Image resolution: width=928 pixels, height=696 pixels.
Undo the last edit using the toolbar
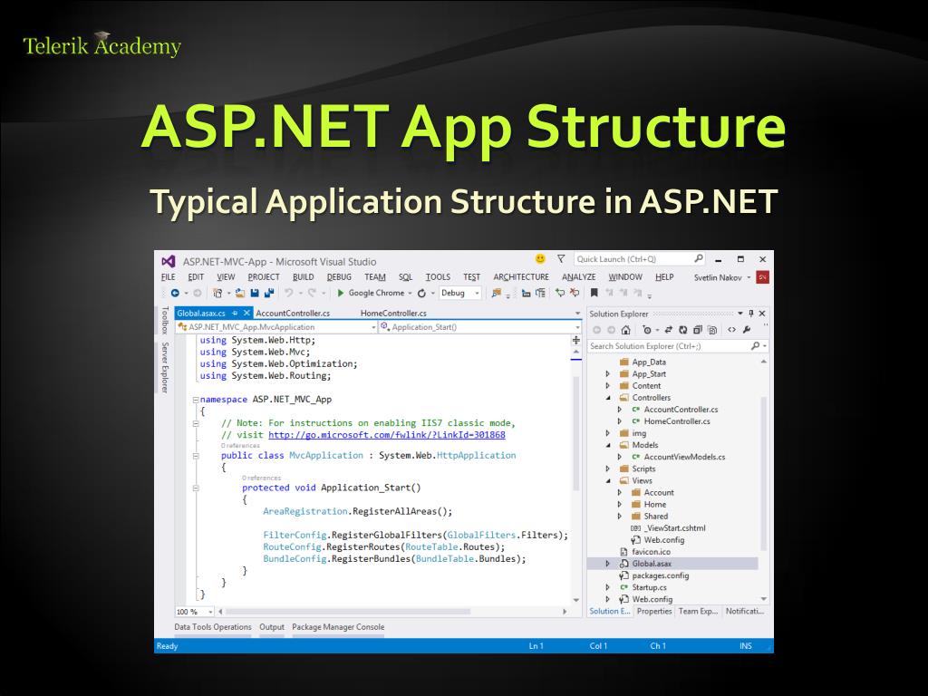288,293
